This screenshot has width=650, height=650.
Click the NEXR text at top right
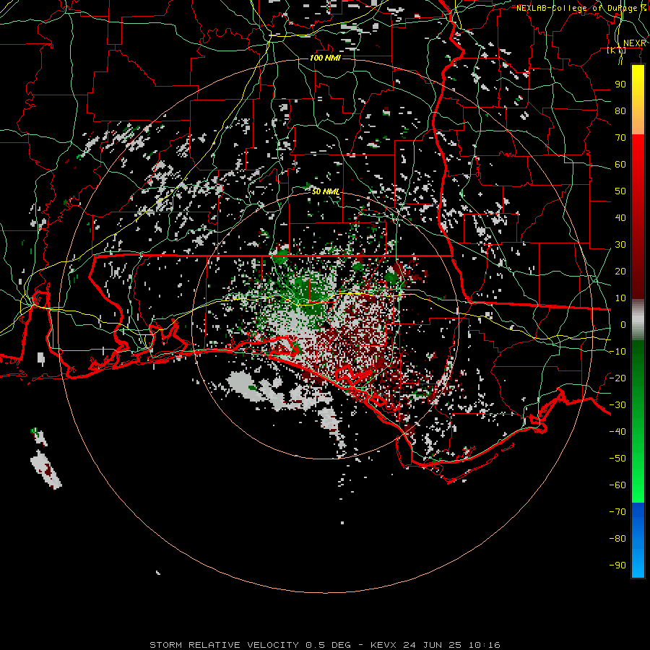(634, 43)
